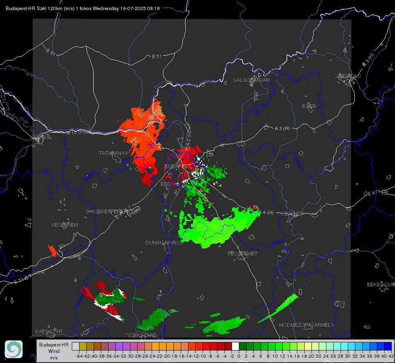Pick the yellow 18 m/s legend swatch
Screen dimensions: 395x363
(x=308, y=346)
